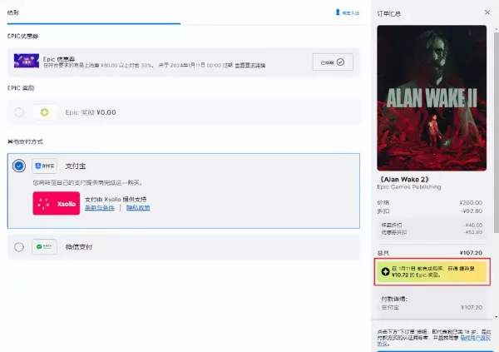Image resolution: width=499 pixels, height=352 pixels.
Task: Click the total price ¥107.20
Action: (x=471, y=253)
